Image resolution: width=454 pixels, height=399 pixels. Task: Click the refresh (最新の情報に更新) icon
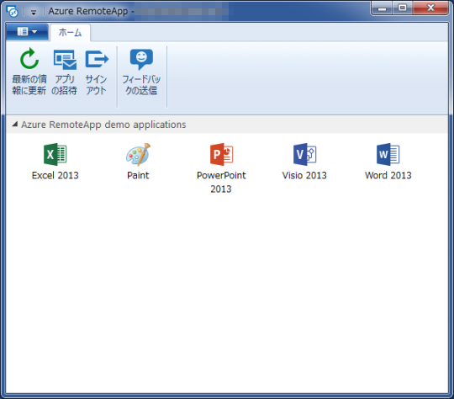(x=29, y=59)
